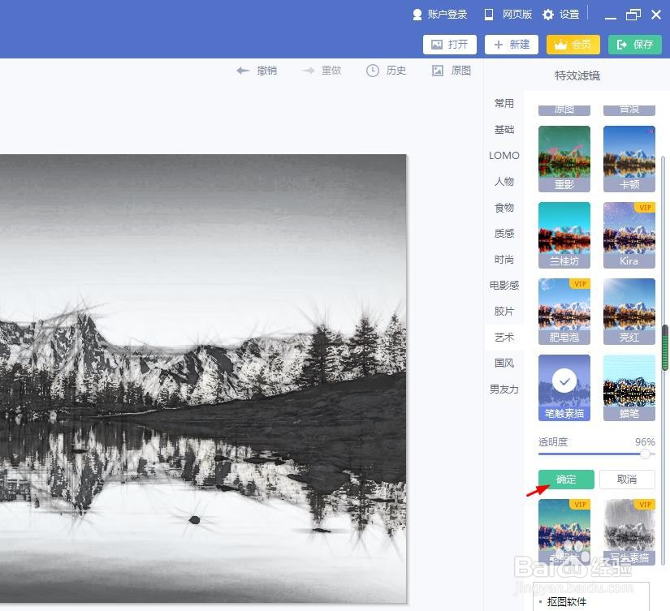The width and height of the screenshot is (670, 611).
Task: Click the selected 笔触素描 filter
Action: point(564,388)
